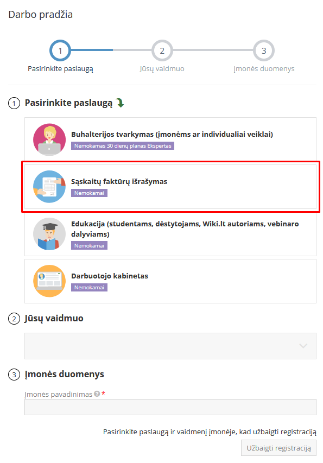Expand the empty role combo box
Viewport: 323px width, 463px height.
coord(170,346)
